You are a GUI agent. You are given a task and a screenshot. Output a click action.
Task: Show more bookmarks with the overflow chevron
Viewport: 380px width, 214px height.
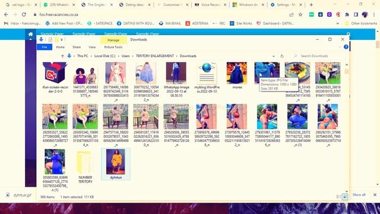pyautogui.click(x=338, y=24)
